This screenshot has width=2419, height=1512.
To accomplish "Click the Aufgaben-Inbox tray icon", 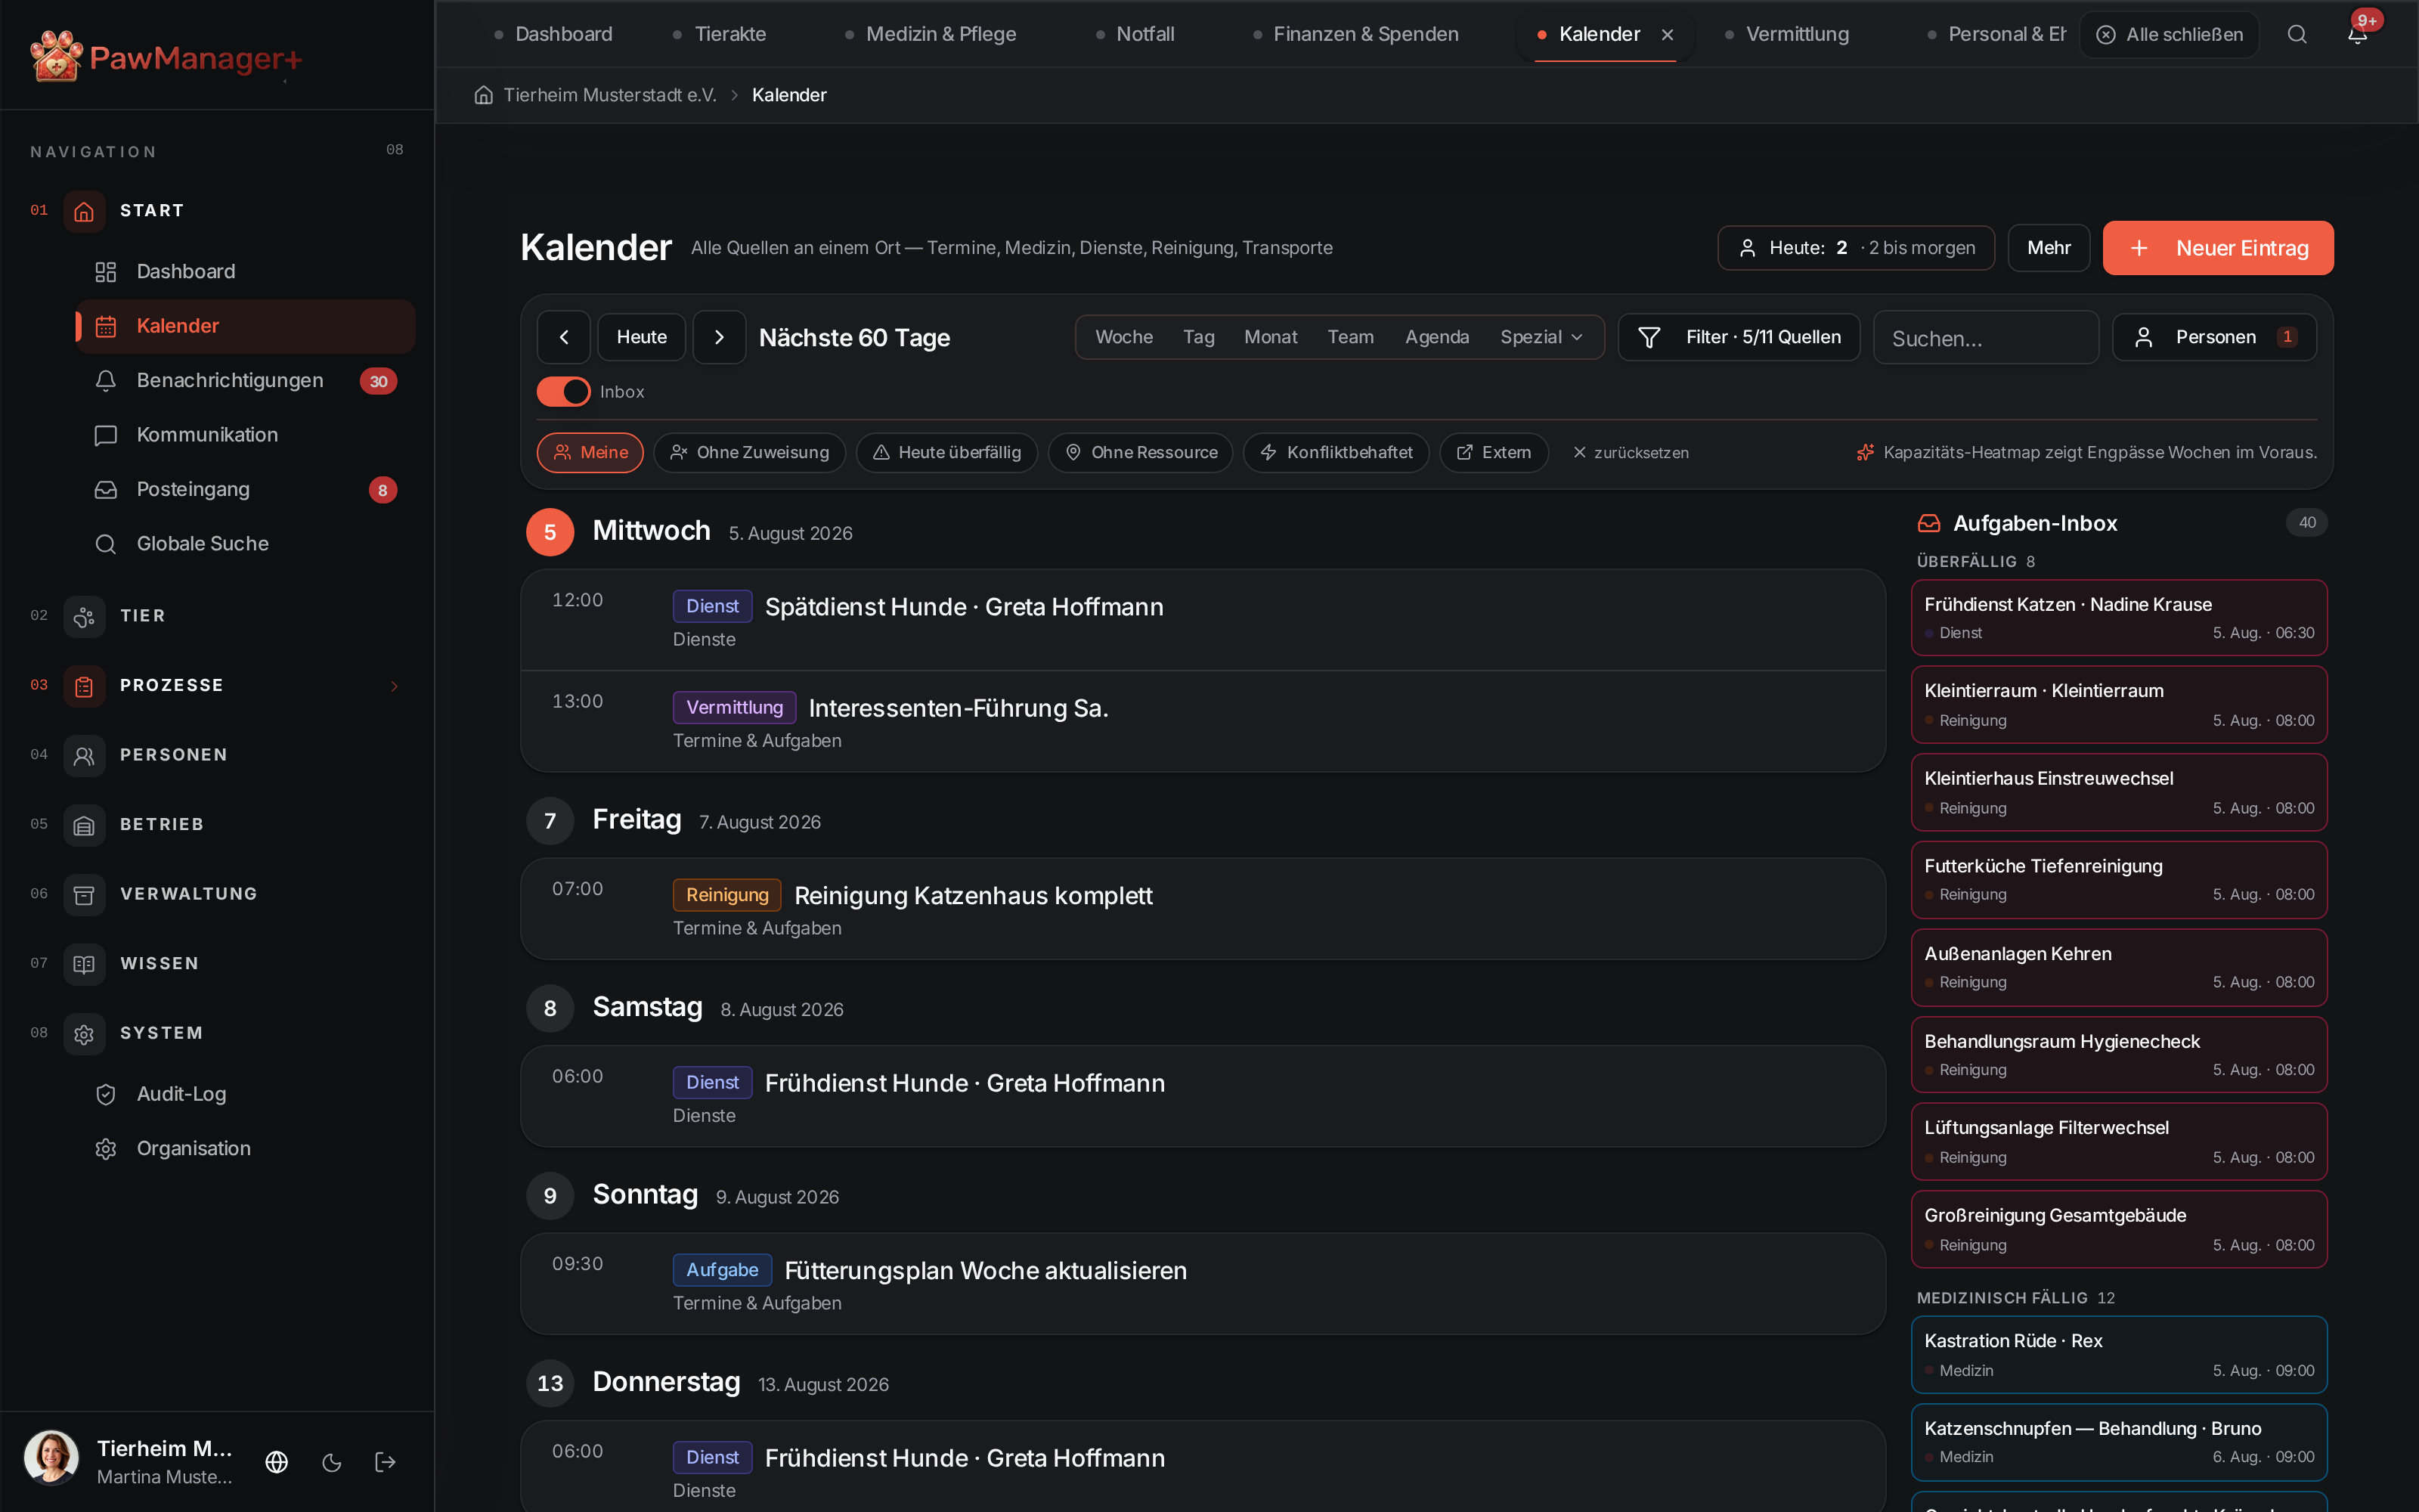I will coord(1928,523).
